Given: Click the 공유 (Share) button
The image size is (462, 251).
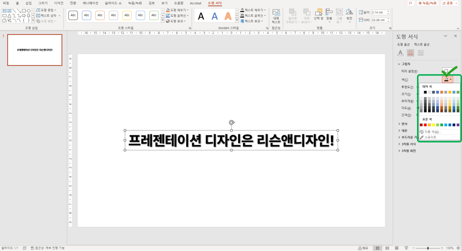Looking at the screenshot, I should [x=450, y=3].
